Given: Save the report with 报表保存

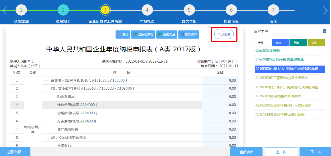Looking at the screenshot, I should coord(188,35).
